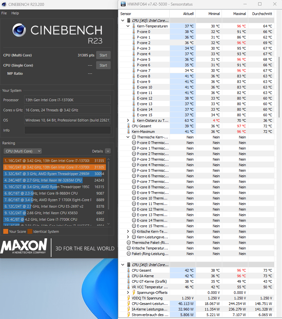
Task: Collapse the first CPU [#0]: Intel Core group
Action: point(123,20)
